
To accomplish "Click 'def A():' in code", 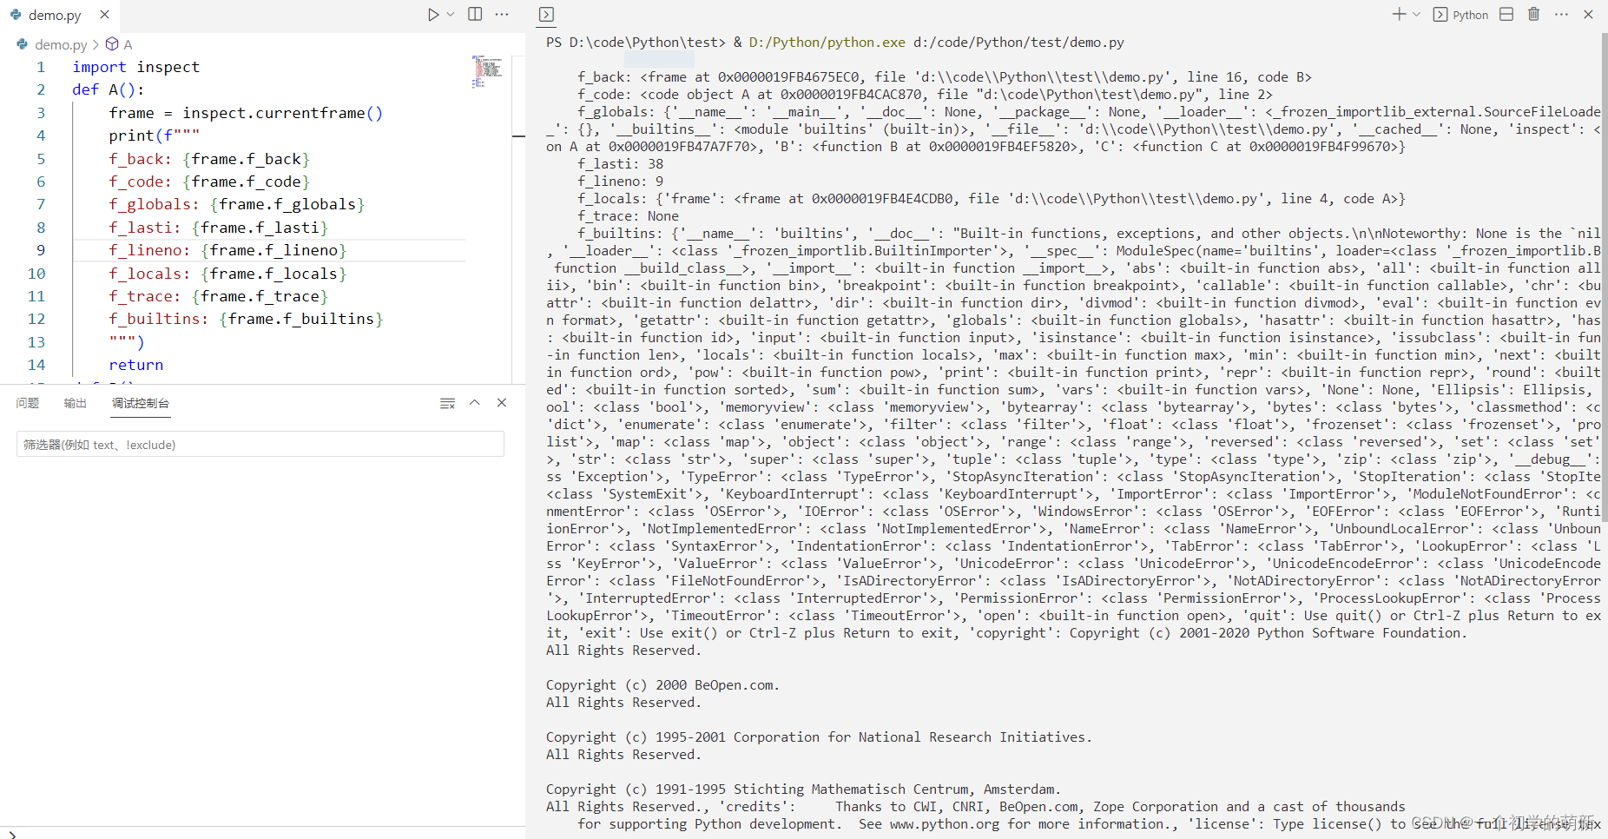I will [108, 89].
